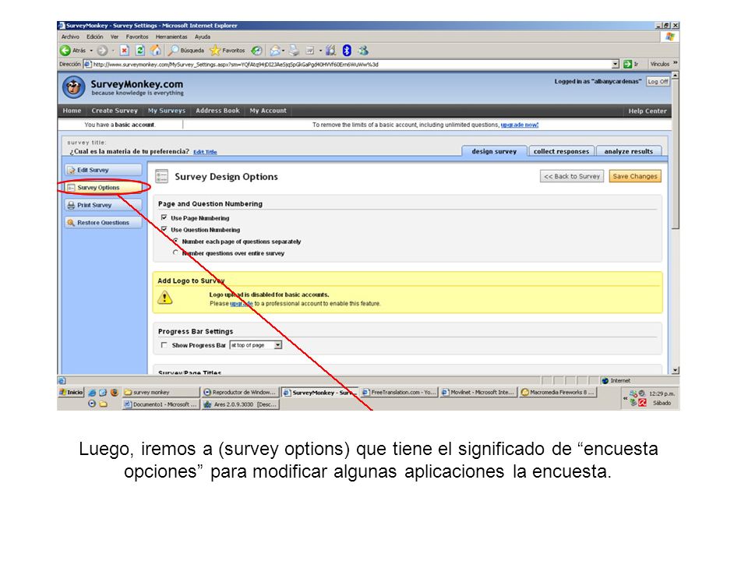This screenshot has width=748, height=561.
Task: Click the red antivirus tray icon
Action: coord(643,403)
